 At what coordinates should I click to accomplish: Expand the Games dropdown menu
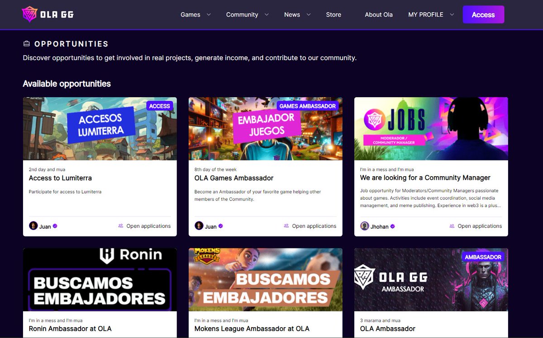coord(195,14)
